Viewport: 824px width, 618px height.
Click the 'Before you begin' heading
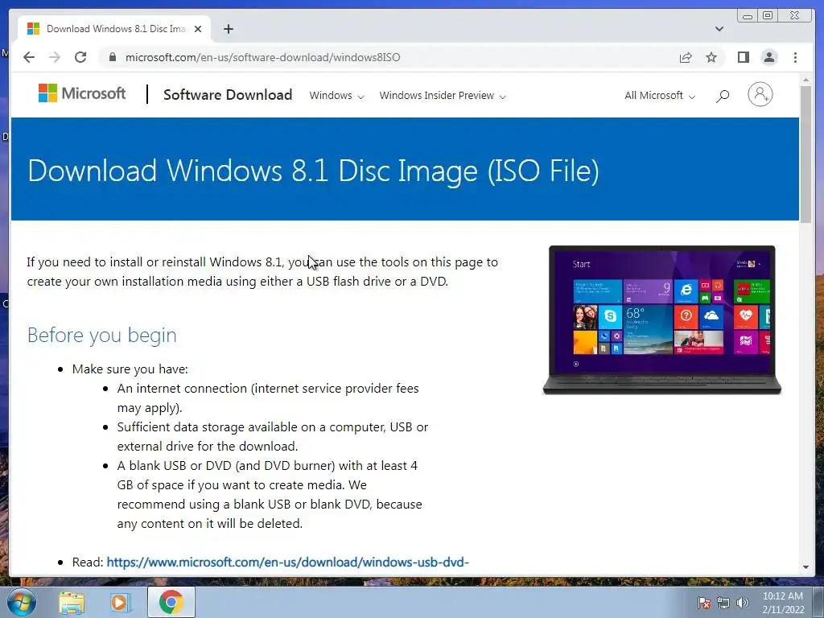(102, 336)
